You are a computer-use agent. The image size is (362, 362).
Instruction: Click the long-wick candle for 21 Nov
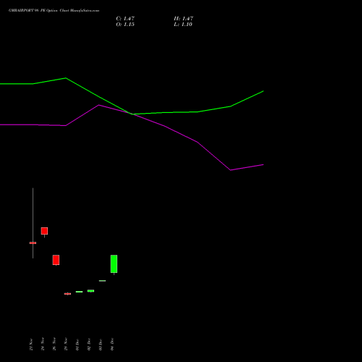(33, 243)
